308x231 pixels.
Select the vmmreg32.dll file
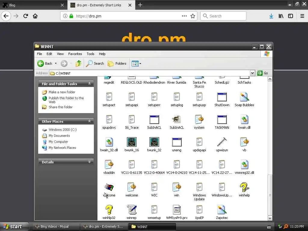point(244,165)
